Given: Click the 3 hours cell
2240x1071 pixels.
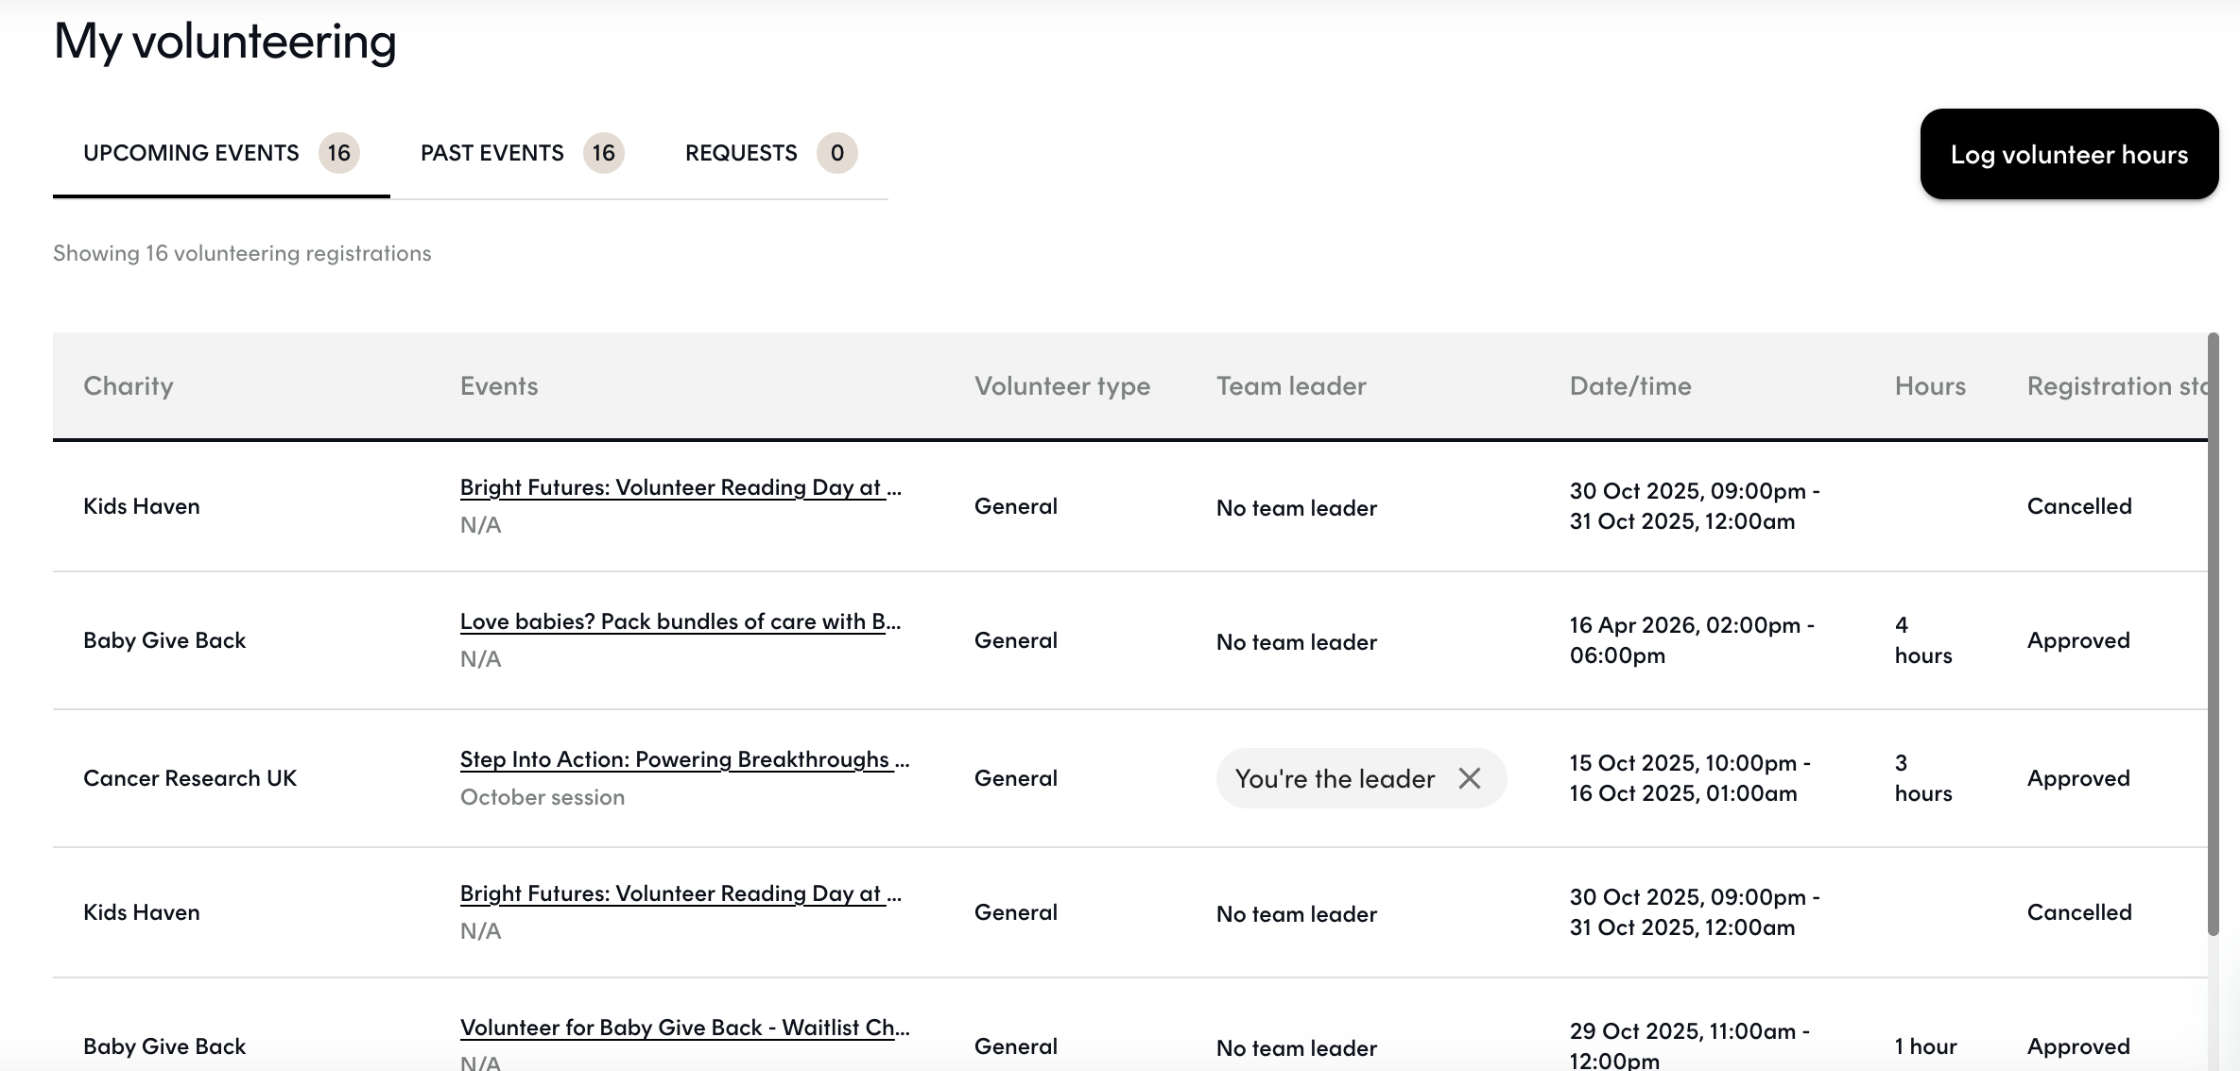Looking at the screenshot, I should pos(1923,778).
